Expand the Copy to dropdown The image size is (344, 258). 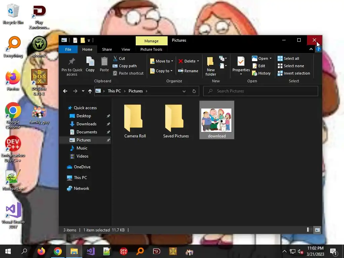[172, 71]
